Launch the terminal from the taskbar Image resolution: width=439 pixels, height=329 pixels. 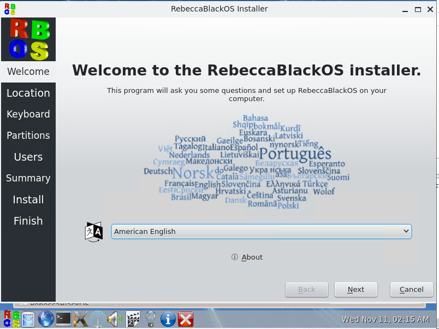63,318
